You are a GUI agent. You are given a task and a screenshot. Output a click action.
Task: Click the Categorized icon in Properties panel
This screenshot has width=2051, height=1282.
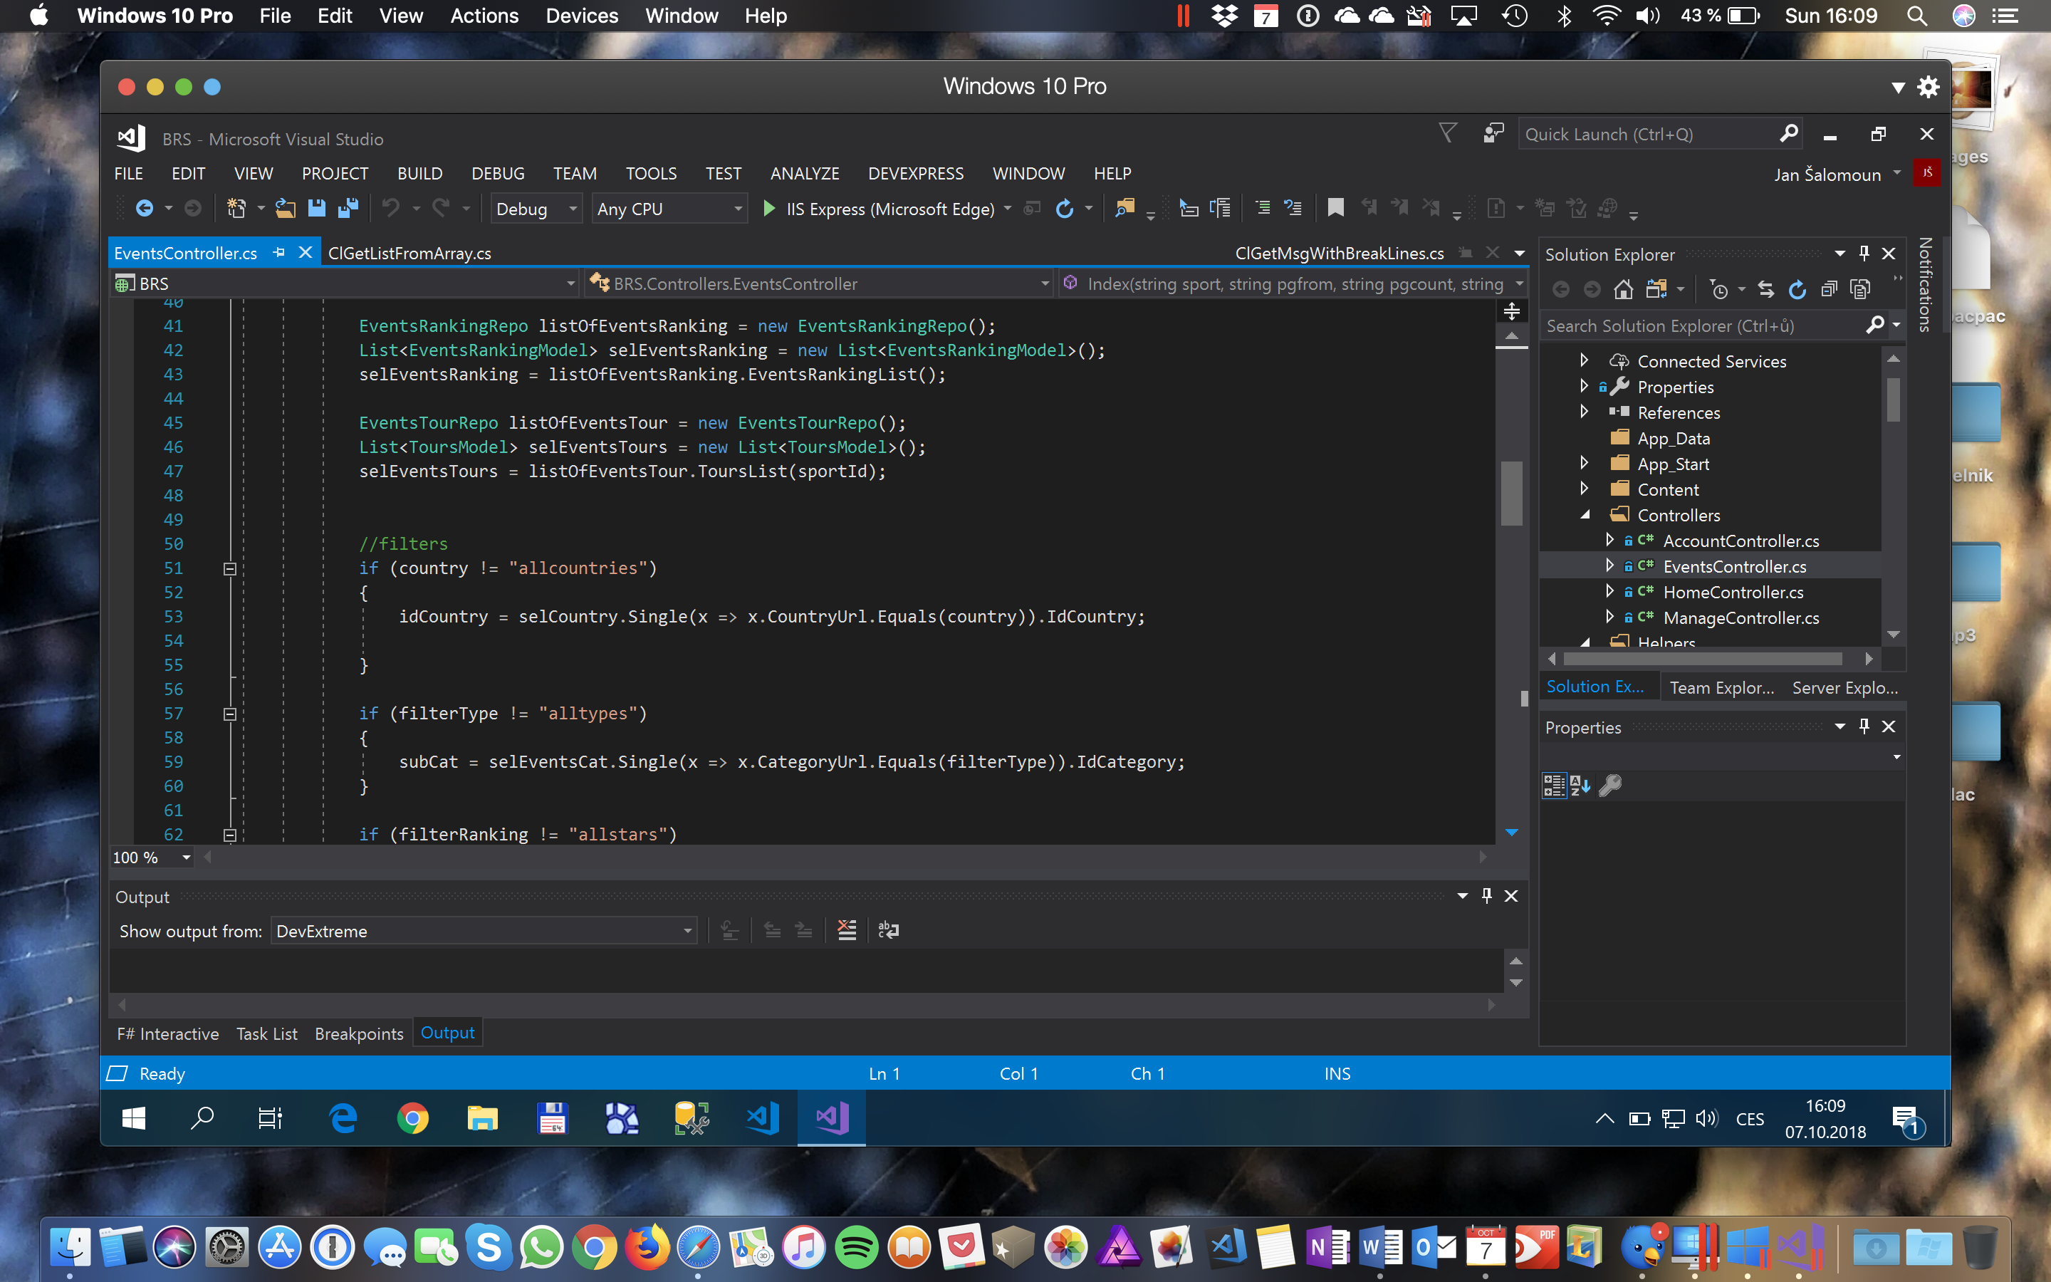point(1553,785)
